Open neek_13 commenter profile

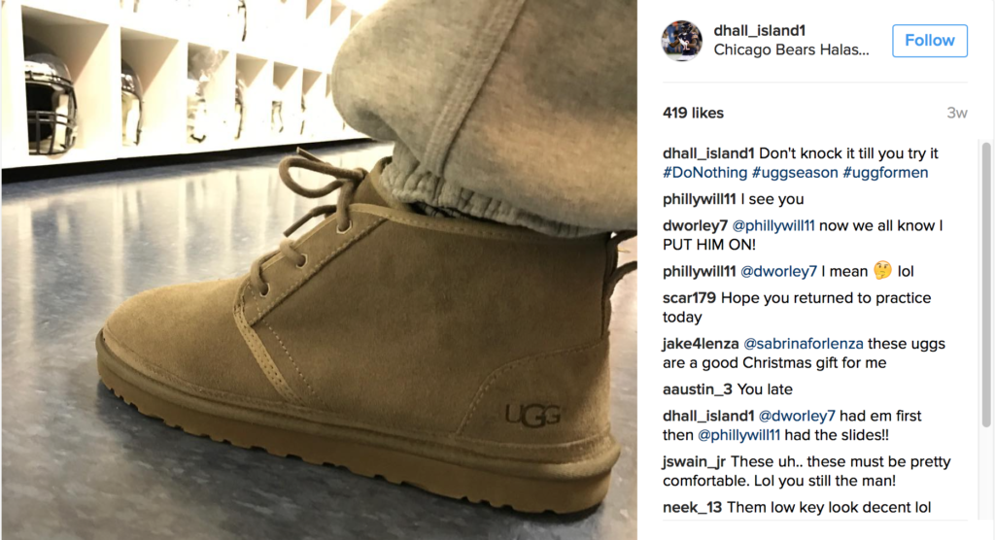692,508
